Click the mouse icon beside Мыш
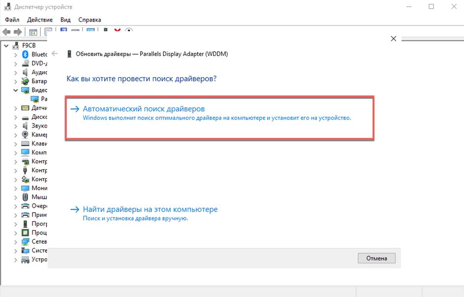This screenshot has width=464, height=297. [x=25, y=197]
